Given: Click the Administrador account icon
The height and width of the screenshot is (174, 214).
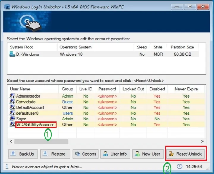Looking at the screenshot, I should (12, 96).
